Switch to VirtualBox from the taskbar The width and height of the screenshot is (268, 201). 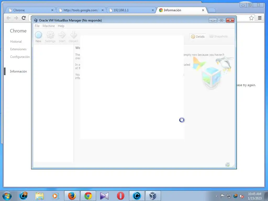[x=153, y=196]
